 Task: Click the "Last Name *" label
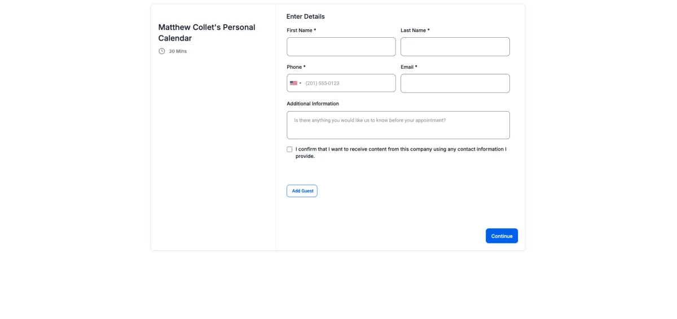(415, 30)
